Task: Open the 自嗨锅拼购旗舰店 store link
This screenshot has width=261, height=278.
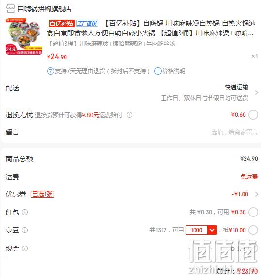Action: pos(45,9)
